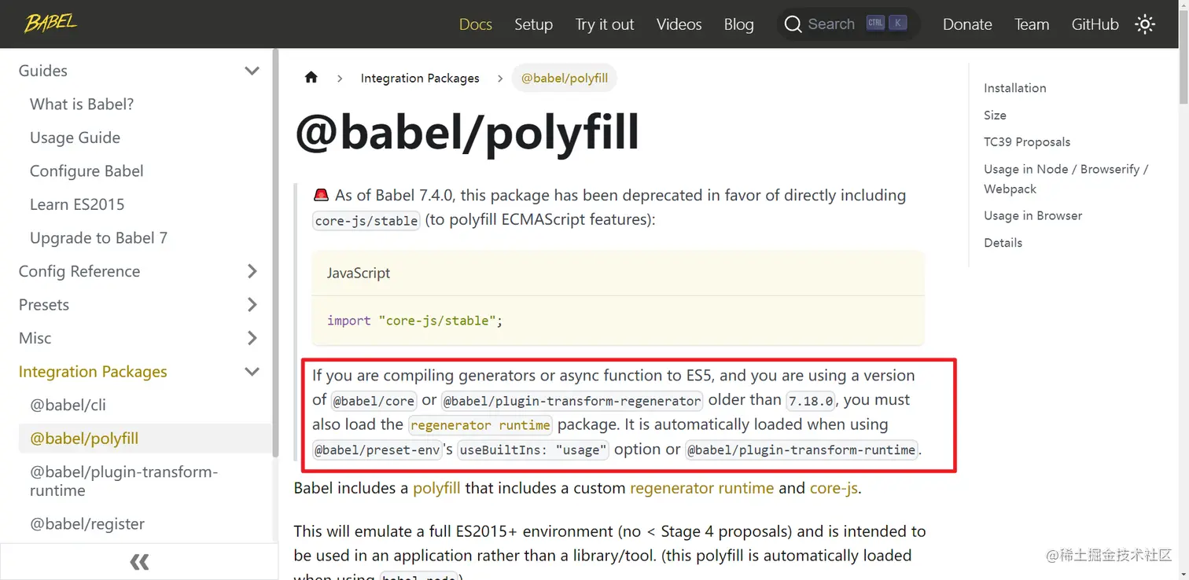Click the useBuiltIns: "usage" code
The height and width of the screenshot is (580, 1189).
[534, 450]
